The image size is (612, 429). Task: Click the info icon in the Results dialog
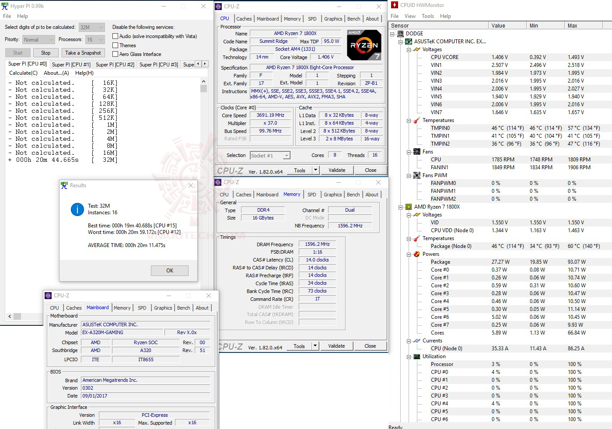tap(77, 209)
